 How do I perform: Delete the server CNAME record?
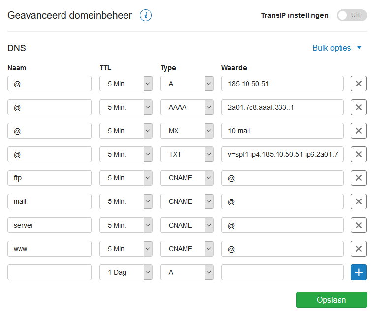(359, 225)
